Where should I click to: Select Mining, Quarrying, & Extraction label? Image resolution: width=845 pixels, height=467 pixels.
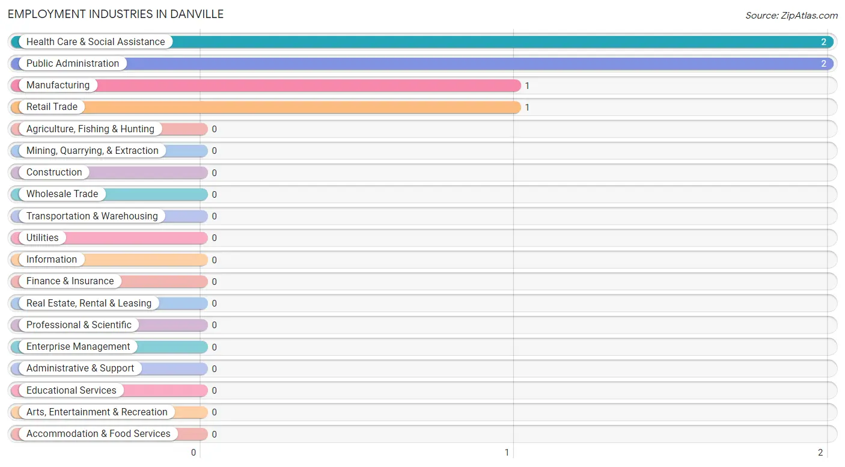pyautogui.click(x=93, y=150)
